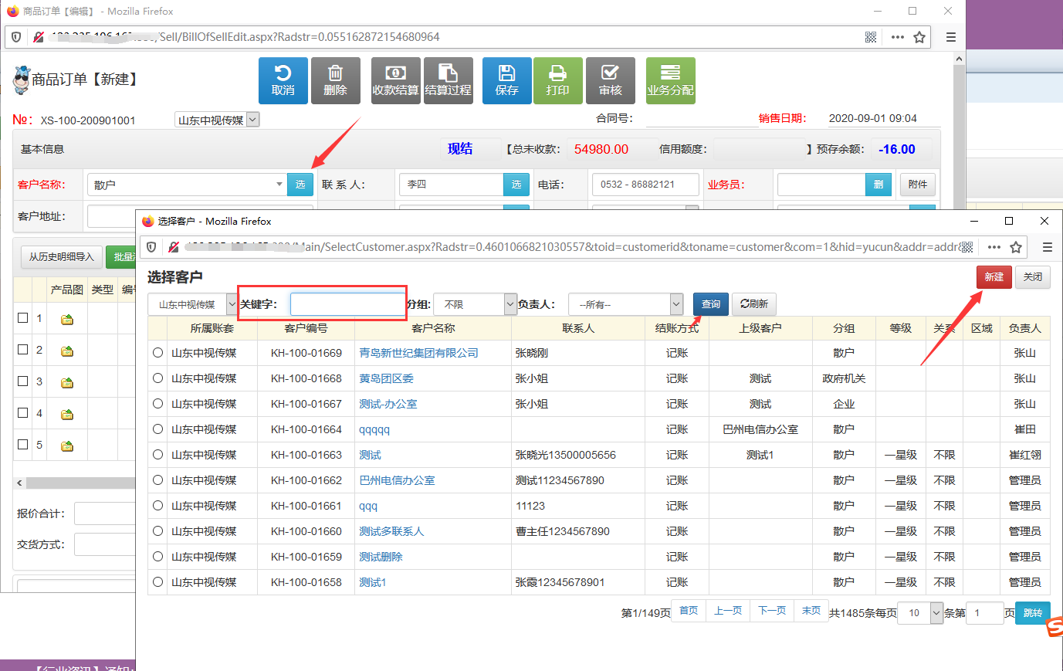Screen dimensions: 1063x671
Task: Open shield icon in 选择客户 address bar
Action: click(152, 247)
